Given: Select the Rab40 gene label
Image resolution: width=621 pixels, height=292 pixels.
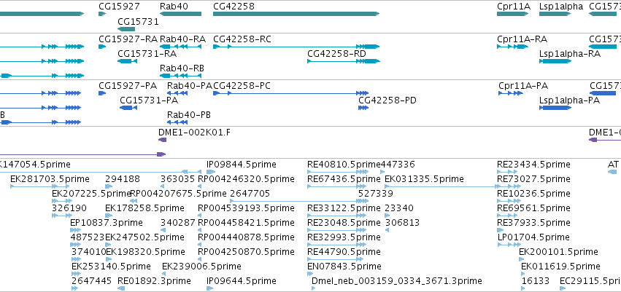Looking at the screenshot, I should [x=174, y=7].
